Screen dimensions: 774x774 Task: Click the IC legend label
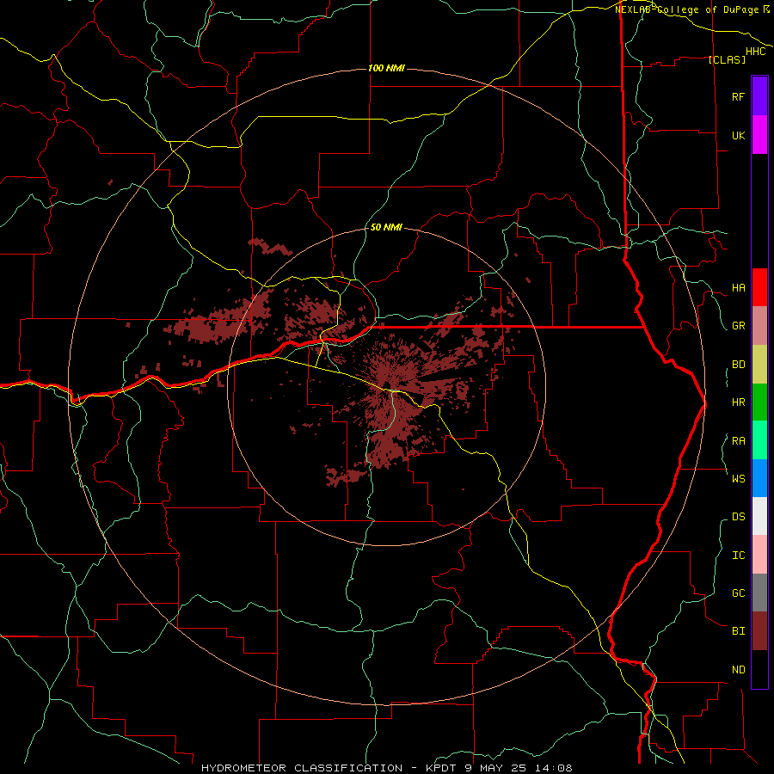[738, 556]
